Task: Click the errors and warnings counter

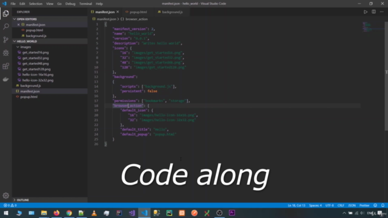Action: (x=10, y=205)
